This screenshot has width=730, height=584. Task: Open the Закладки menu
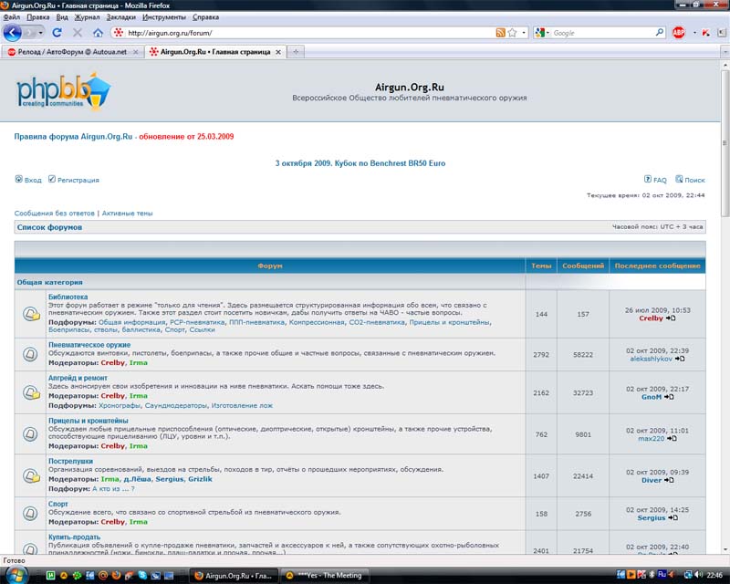coord(122,17)
